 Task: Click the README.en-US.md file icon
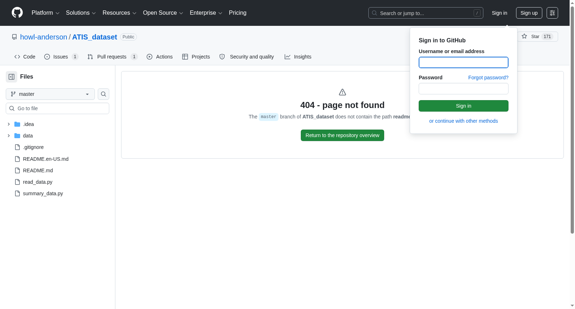point(17,159)
